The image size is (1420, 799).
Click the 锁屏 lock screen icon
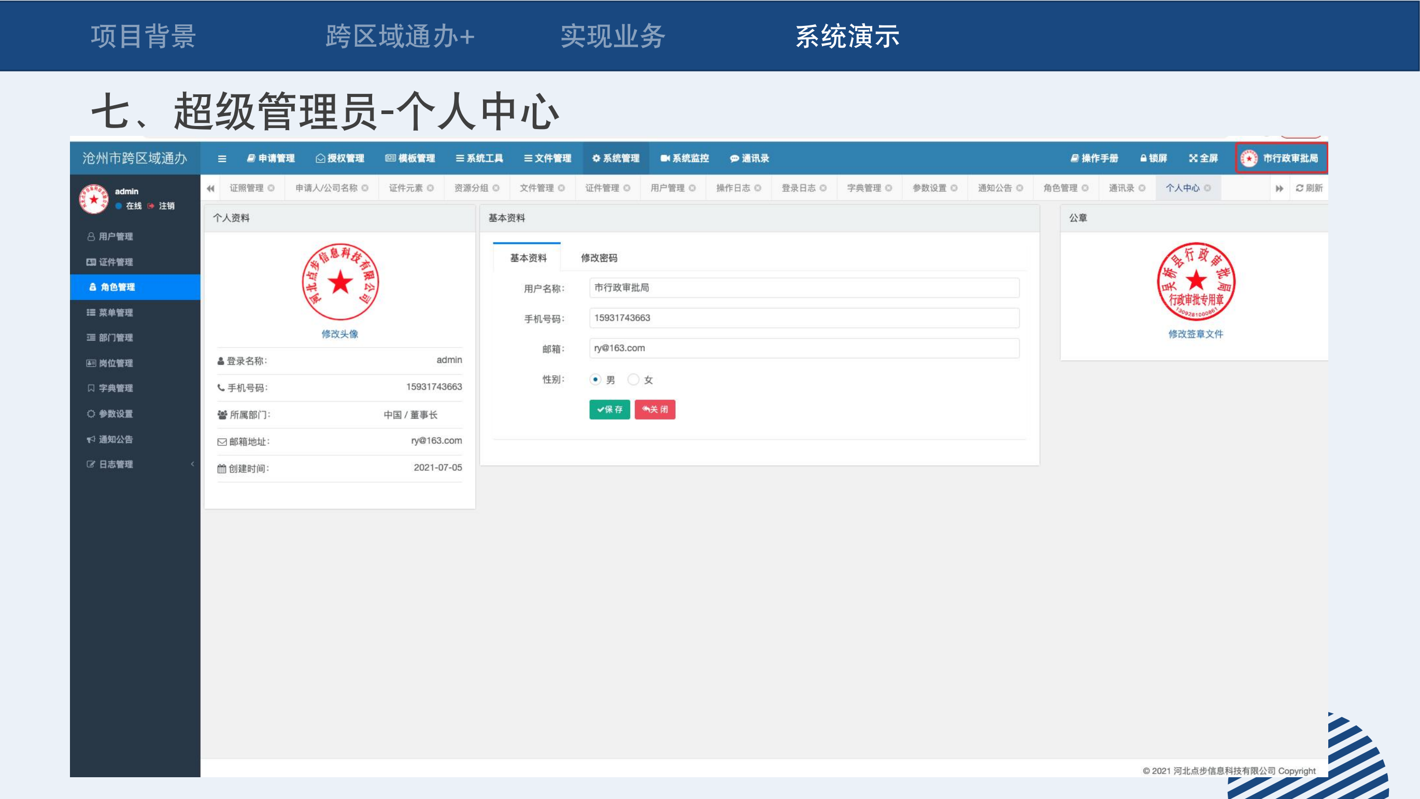tap(1143, 158)
